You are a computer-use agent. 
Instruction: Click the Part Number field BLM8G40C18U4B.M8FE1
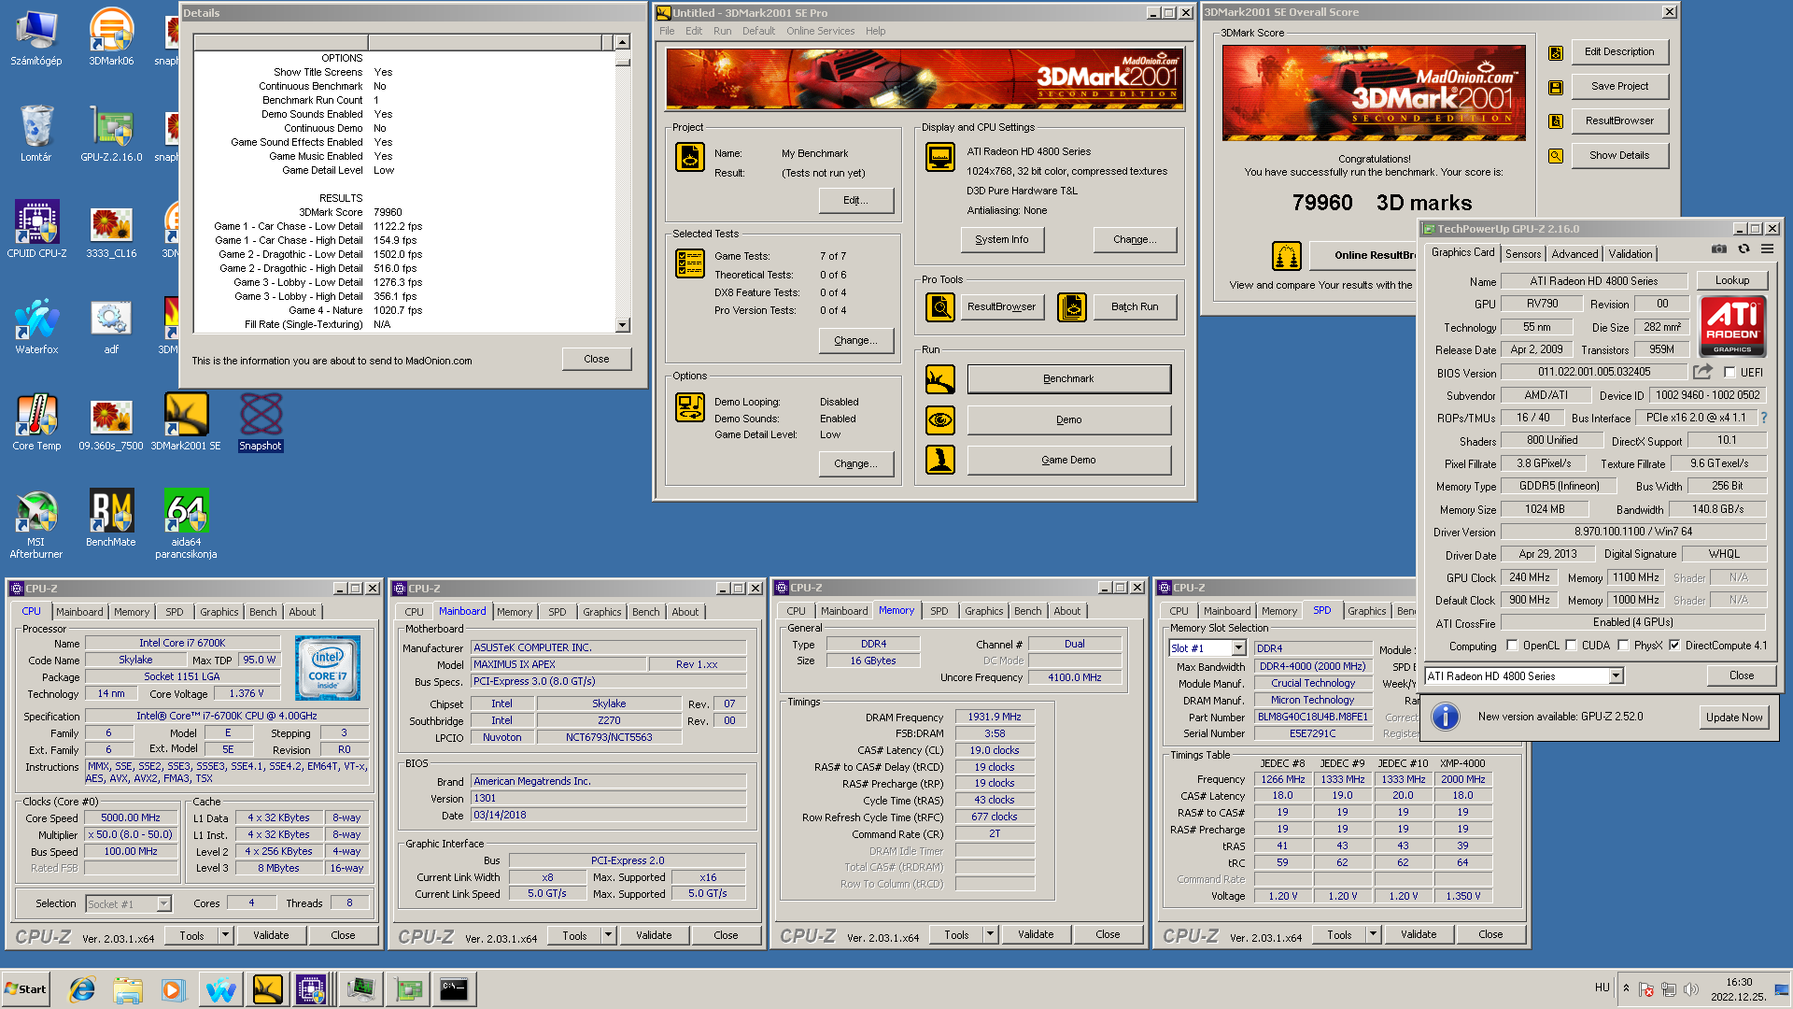(x=1312, y=718)
